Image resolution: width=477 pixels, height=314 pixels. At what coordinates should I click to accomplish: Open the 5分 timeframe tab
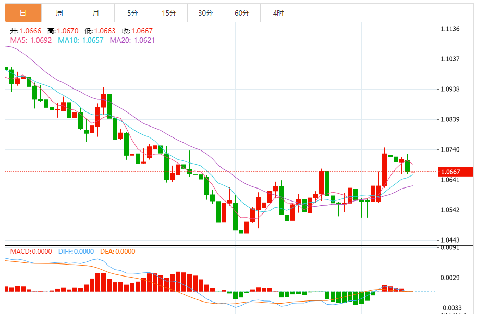[x=132, y=13]
